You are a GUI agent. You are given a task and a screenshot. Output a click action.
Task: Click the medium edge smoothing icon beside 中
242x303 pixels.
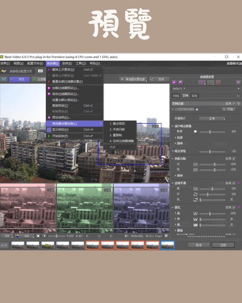pyautogui.click(x=195, y=194)
